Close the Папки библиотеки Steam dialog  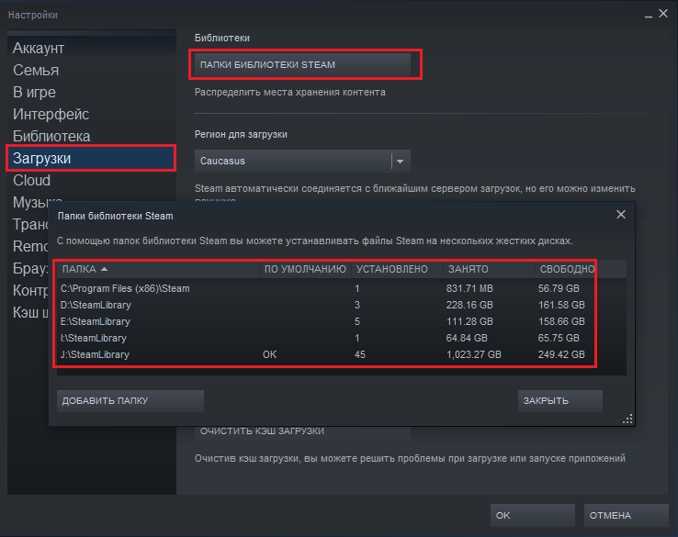click(621, 214)
